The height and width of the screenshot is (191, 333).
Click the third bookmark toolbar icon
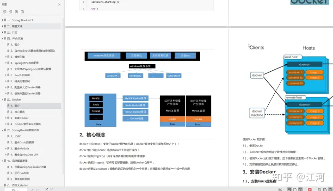point(16,12)
